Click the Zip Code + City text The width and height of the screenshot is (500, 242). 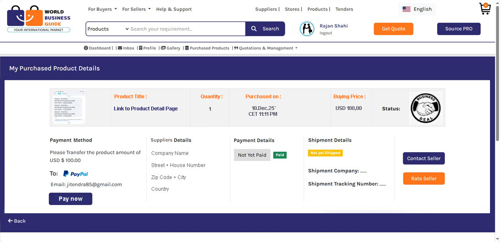click(x=169, y=177)
